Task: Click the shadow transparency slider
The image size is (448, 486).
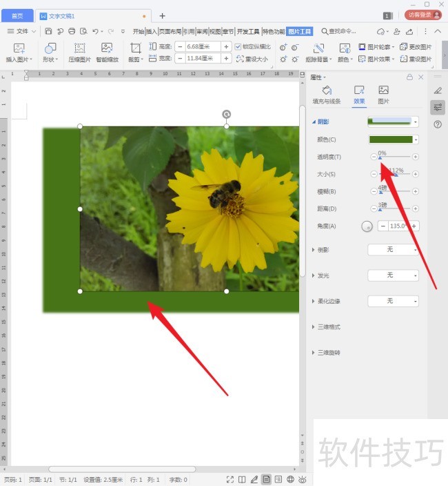Action: pos(394,157)
